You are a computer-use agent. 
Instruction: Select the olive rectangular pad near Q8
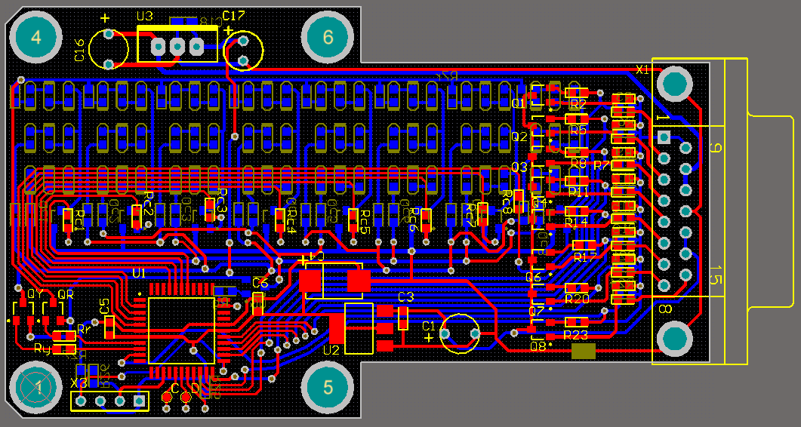pyautogui.click(x=584, y=351)
